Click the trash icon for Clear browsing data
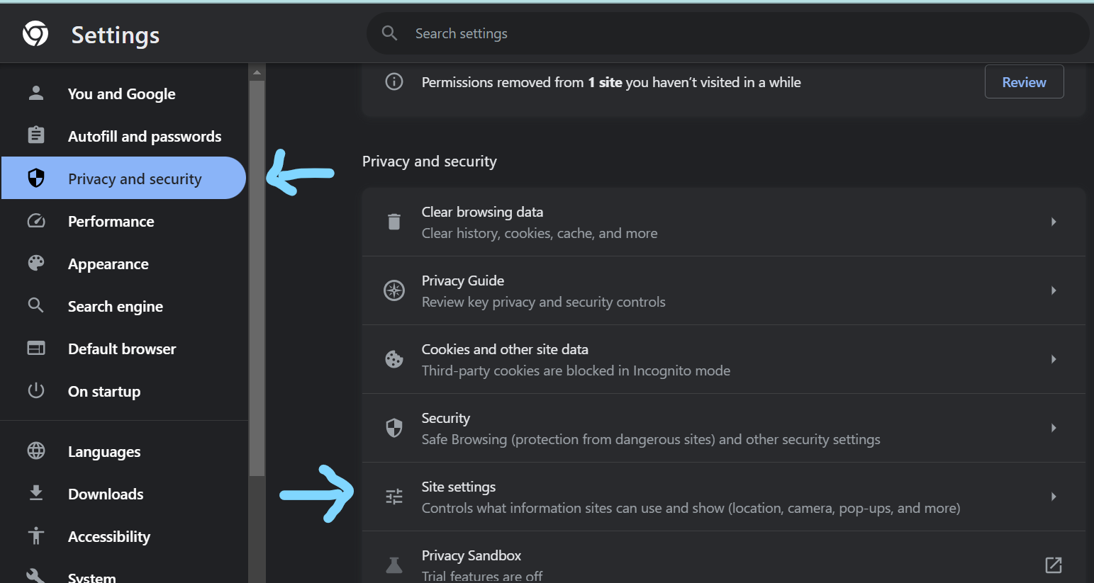 (394, 222)
